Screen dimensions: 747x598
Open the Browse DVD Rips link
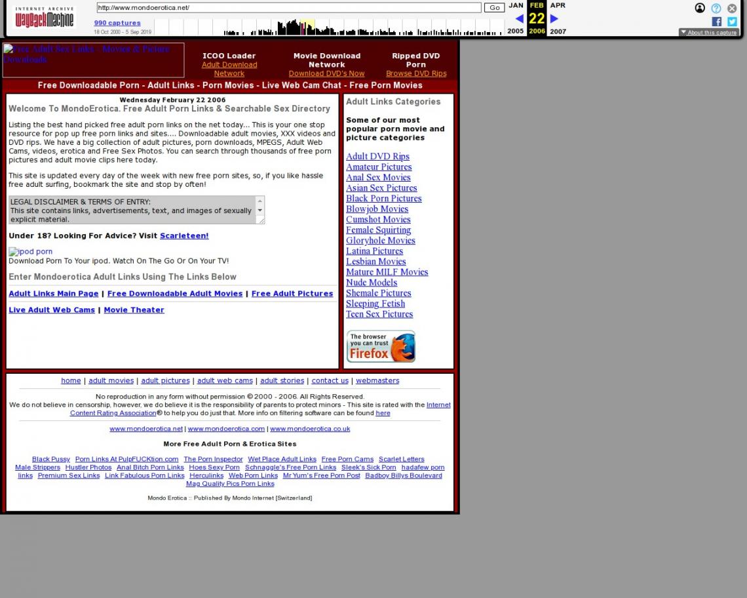pyautogui.click(x=416, y=73)
